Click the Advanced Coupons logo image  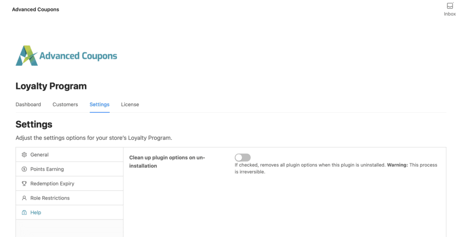tap(66, 56)
